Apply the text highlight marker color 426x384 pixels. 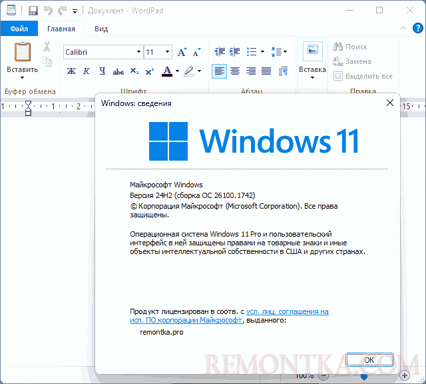[x=189, y=71]
